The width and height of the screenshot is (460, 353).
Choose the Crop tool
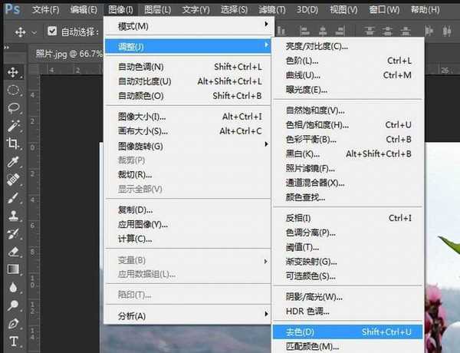pos(13,144)
